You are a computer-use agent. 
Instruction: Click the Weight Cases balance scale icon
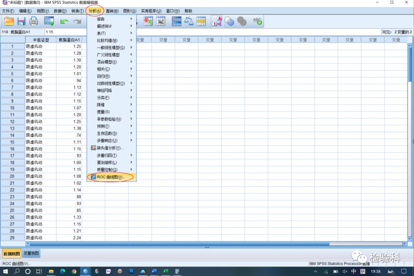pyautogui.click(x=189, y=21)
